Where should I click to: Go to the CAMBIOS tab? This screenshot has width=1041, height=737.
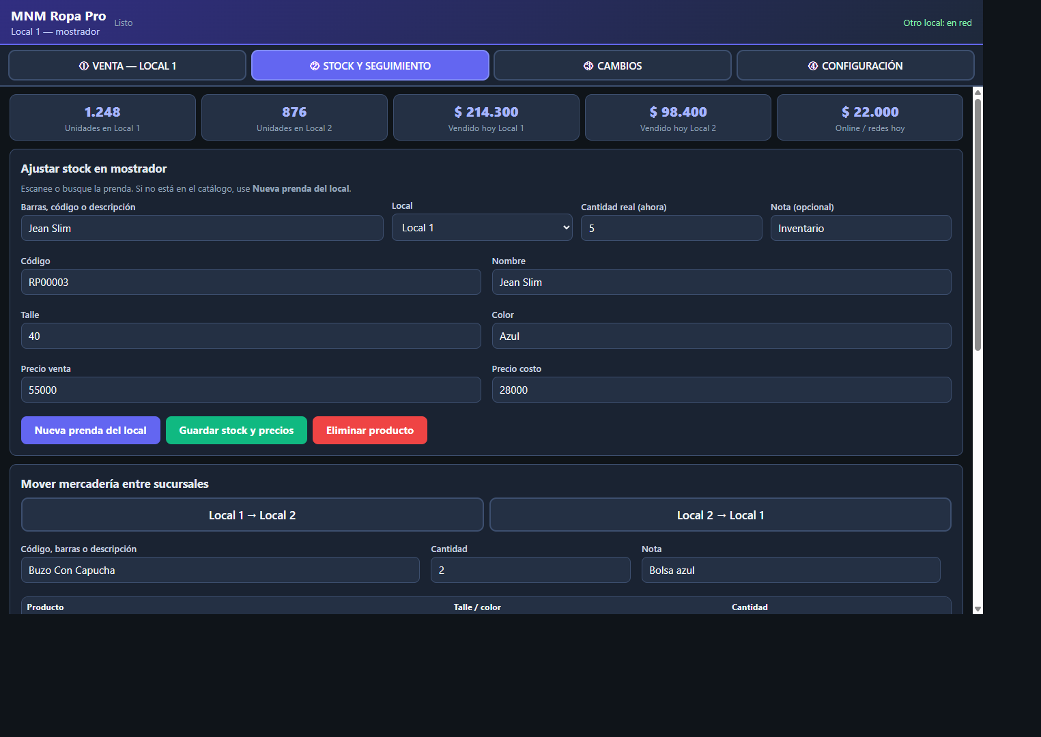tap(612, 66)
